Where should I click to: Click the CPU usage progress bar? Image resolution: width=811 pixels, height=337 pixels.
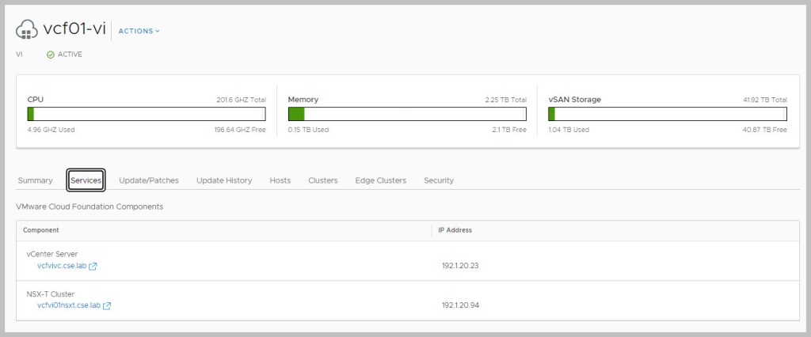147,114
